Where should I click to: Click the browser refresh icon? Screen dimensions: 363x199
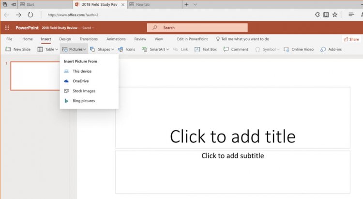point(30,15)
